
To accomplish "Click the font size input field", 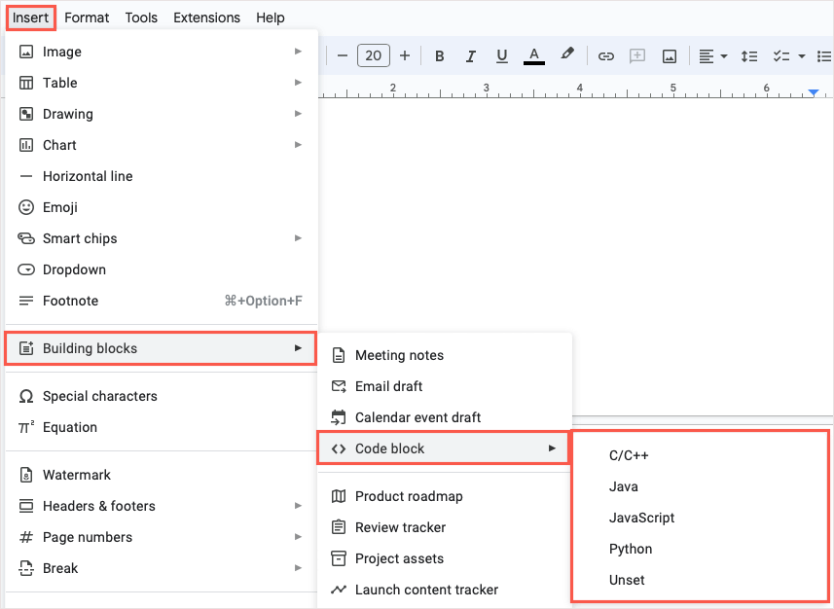I will (x=374, y=55).
